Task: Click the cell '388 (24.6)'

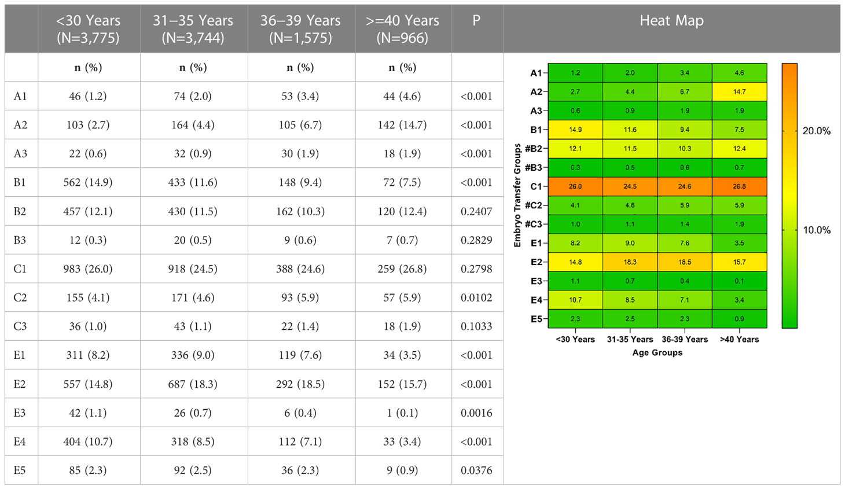Action: point(300,269)
